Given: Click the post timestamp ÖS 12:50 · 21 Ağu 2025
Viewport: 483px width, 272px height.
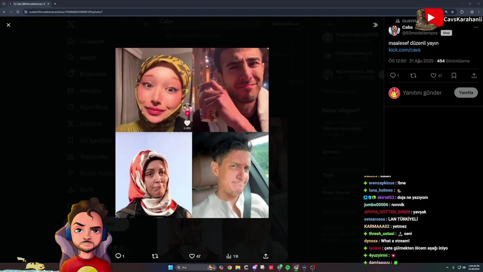Looking at the screenshot, I should pos(411,61).
